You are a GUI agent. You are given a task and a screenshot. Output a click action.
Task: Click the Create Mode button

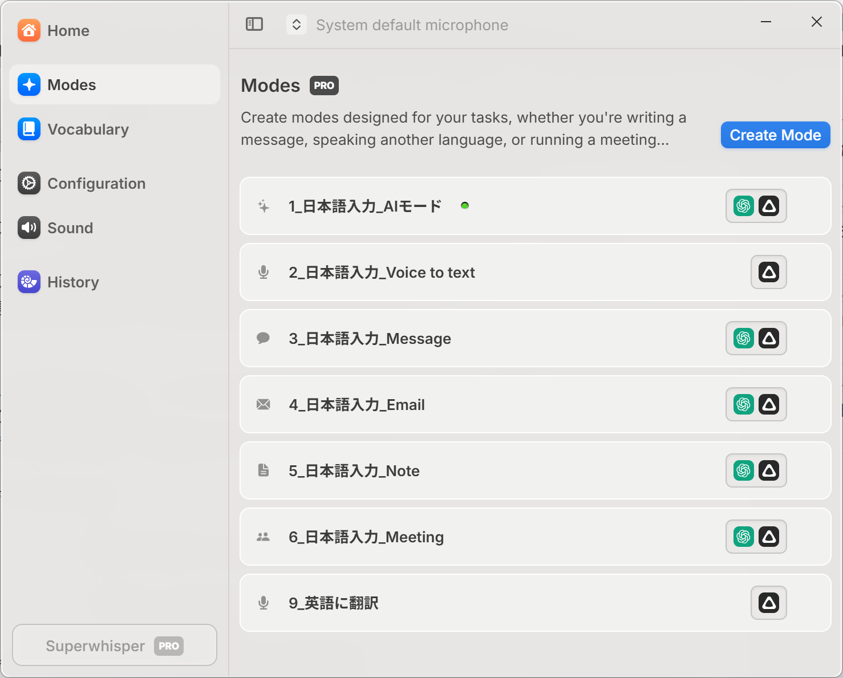point(775,135)
